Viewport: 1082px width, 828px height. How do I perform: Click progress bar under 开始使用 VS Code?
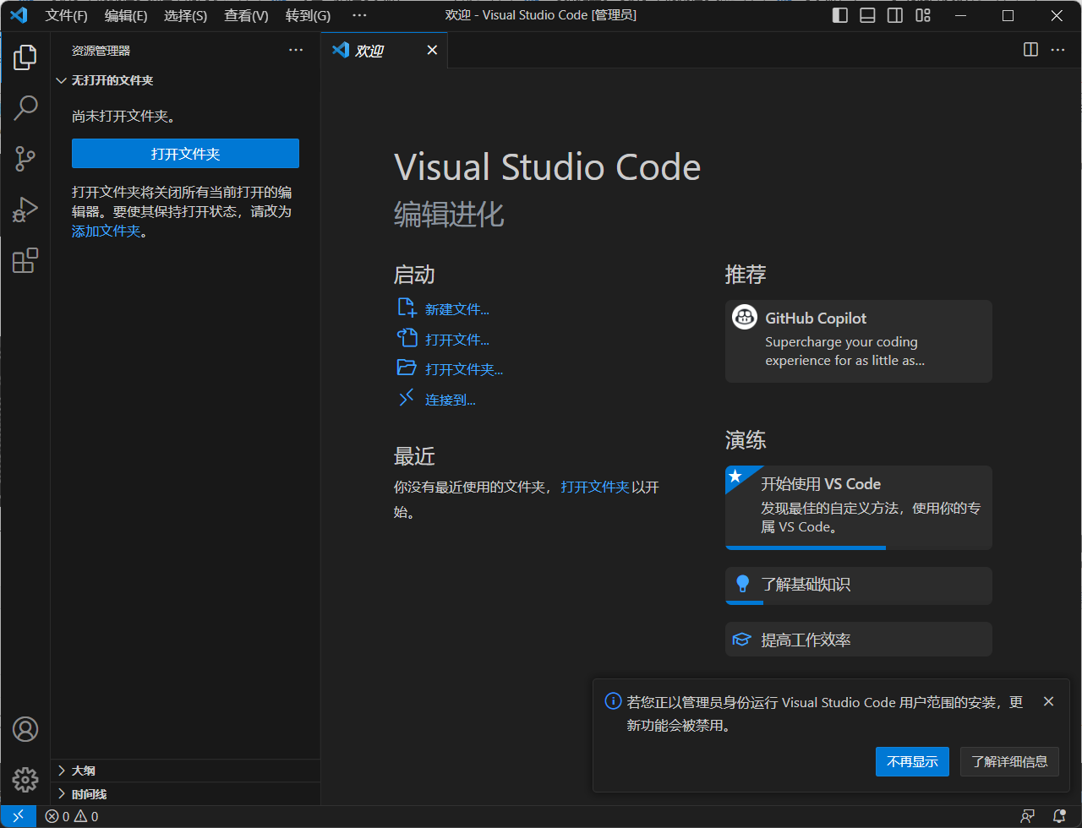pos(858,547)
